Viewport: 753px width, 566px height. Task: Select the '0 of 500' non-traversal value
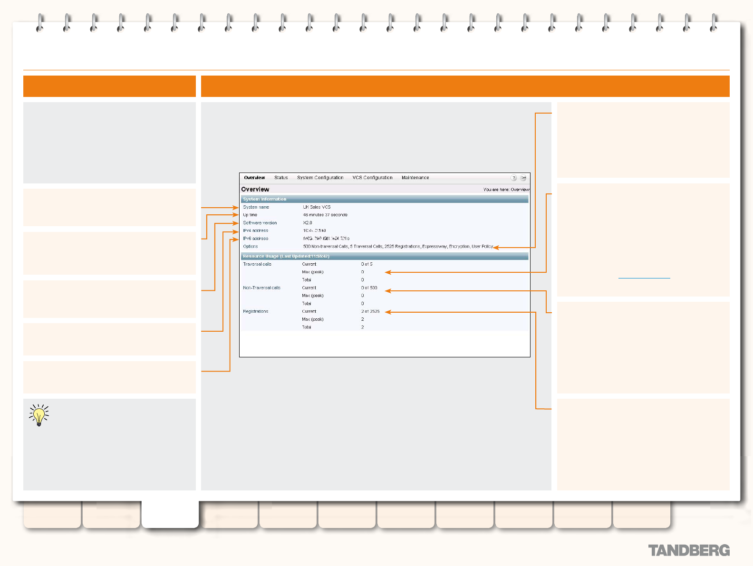(369, 288)
